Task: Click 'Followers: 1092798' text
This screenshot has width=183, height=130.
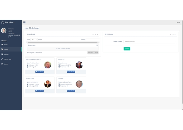Action: 66,65
